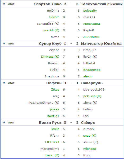Click the blue square icon beside Супер Клуб итог
This screenshot has height=159, width=124.
pyautogui.click(x=4, y=43)
